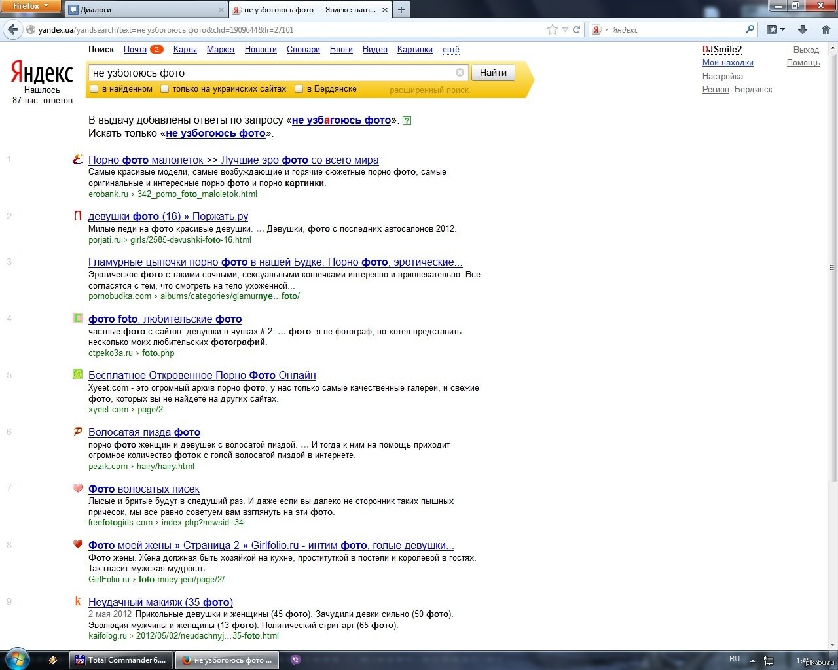The image size is (838, 670).
Task: Click the RU language indicator
Action: coord(735,660)
